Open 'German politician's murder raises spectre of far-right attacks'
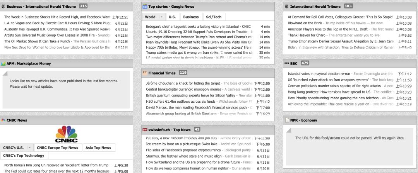Screen dimensions: 418x173 334,86
